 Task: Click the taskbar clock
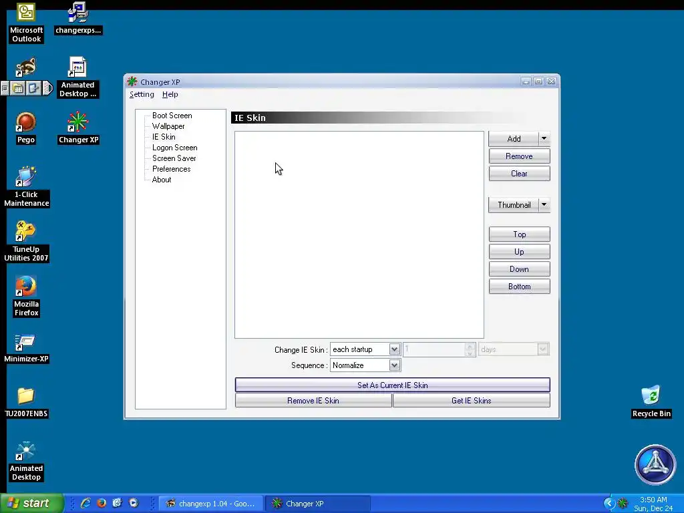click(653, 504)
